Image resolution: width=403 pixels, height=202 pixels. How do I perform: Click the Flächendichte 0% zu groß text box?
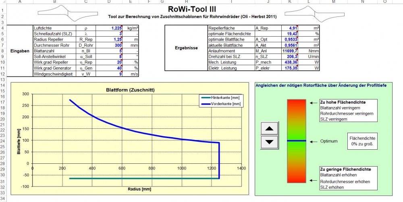coord(362,141)
